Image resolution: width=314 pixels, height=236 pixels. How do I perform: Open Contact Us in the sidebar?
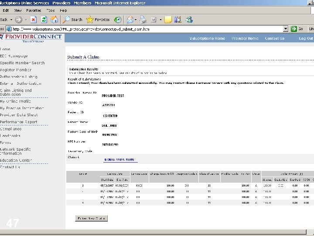click(10, 167)
